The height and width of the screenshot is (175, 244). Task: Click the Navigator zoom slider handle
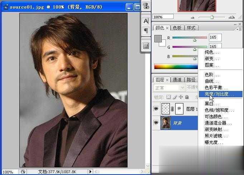coord(212,17)
